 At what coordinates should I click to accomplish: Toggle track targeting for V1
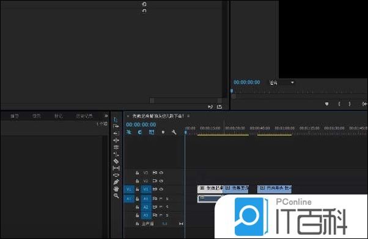(x=146, y=189)
